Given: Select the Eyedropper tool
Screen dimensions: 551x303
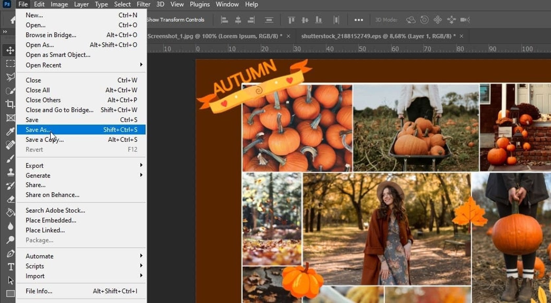Looking at the screenshot, I should pos(10,131).
